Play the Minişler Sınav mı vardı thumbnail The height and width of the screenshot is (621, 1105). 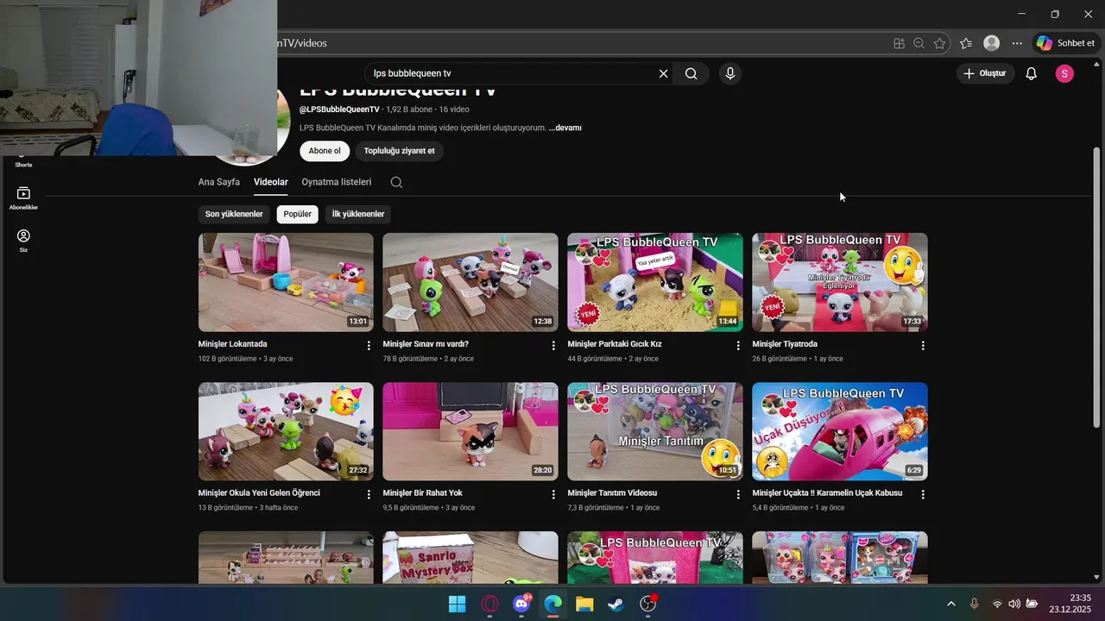(x=470, y=282)
